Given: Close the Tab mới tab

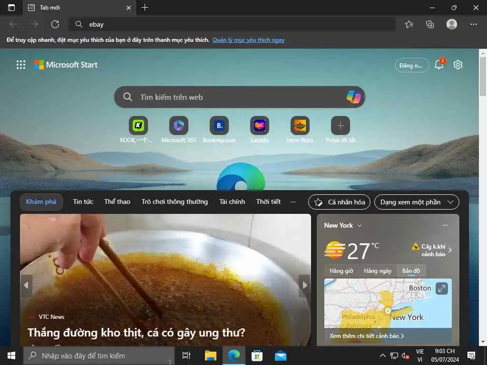Looking at the screenshot, I should click(128, 8).
